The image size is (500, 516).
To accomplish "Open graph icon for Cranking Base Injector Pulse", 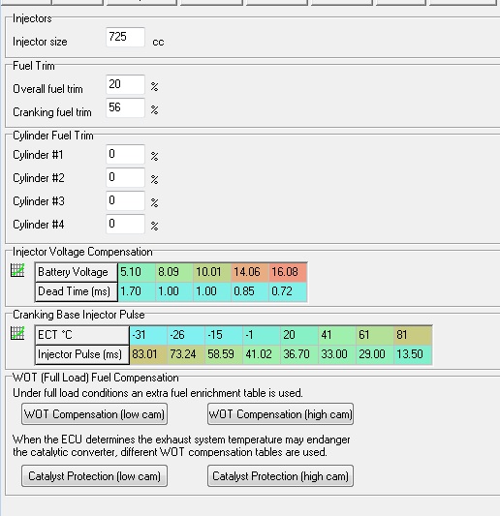I will pos(17,333).
